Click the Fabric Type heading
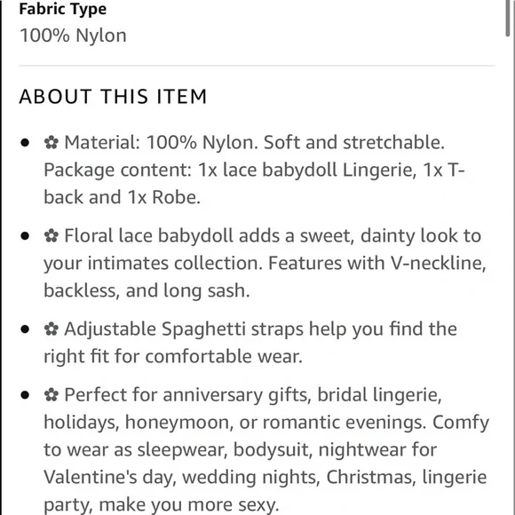Viewport: 515px width, 515px height. pyautogui.click(x=63, y=9)
